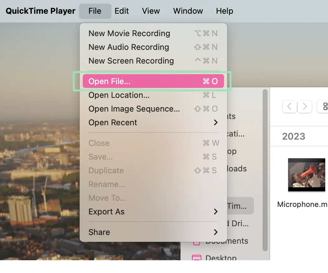Screen dimensions: 328x273
Task: Select the Microphone.m file name
Action: click(x=302, y=204)
